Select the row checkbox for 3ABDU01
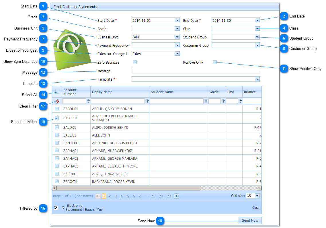This screenshot has width=326, height=228. (57, 109)
